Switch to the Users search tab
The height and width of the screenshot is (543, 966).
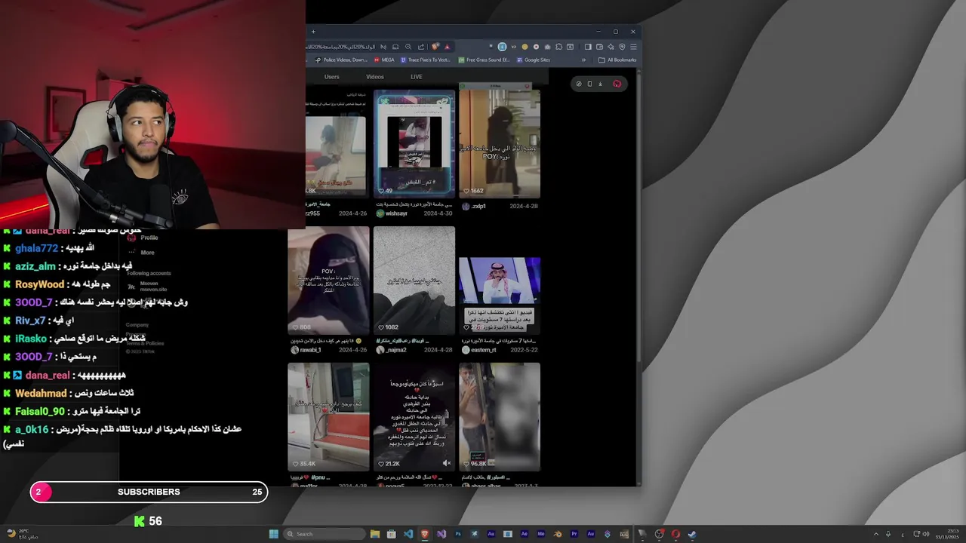[331, 77]
